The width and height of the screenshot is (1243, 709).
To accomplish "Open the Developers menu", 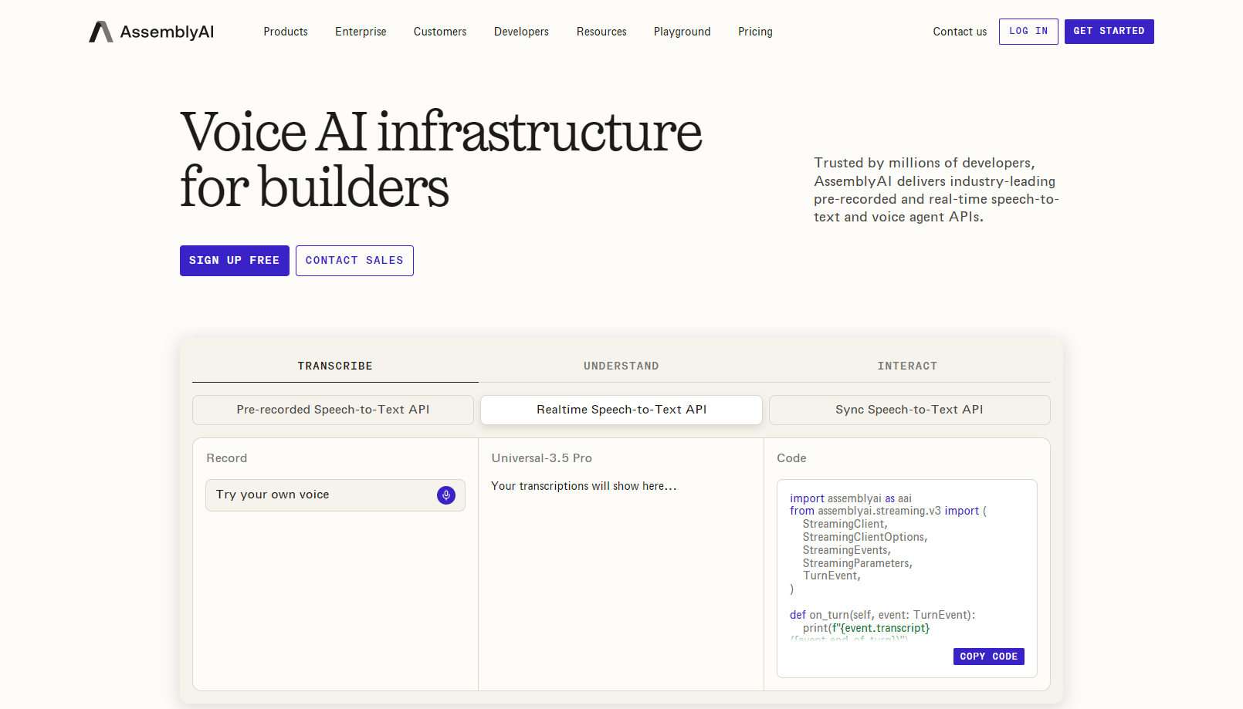I will click(x=521, y=32).
